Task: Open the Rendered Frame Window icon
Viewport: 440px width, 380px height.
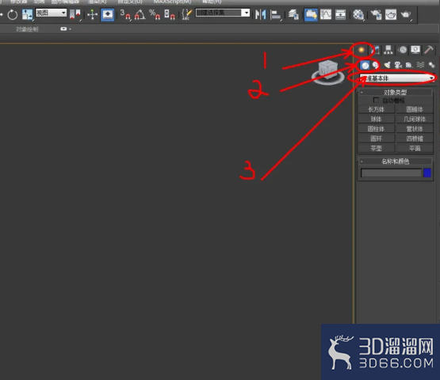Action: [391, 14]
